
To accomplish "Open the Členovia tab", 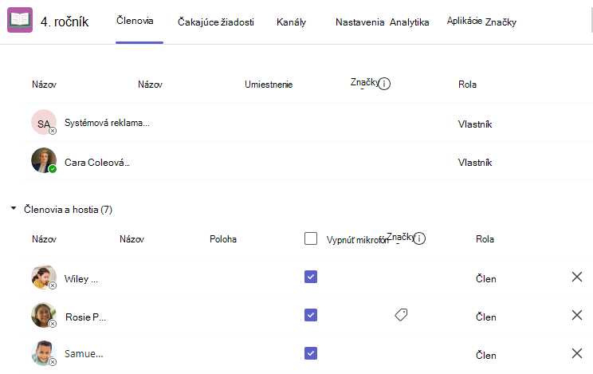I will click(135, 21).
